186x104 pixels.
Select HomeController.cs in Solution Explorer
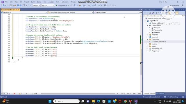click(160, 42)
